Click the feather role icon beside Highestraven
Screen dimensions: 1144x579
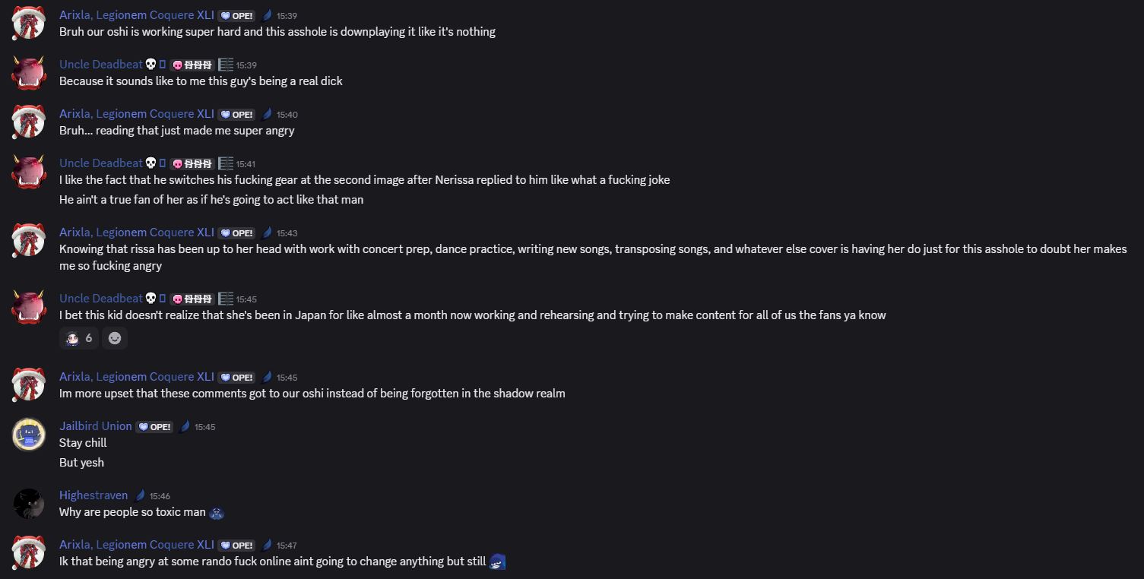[140, 495]
